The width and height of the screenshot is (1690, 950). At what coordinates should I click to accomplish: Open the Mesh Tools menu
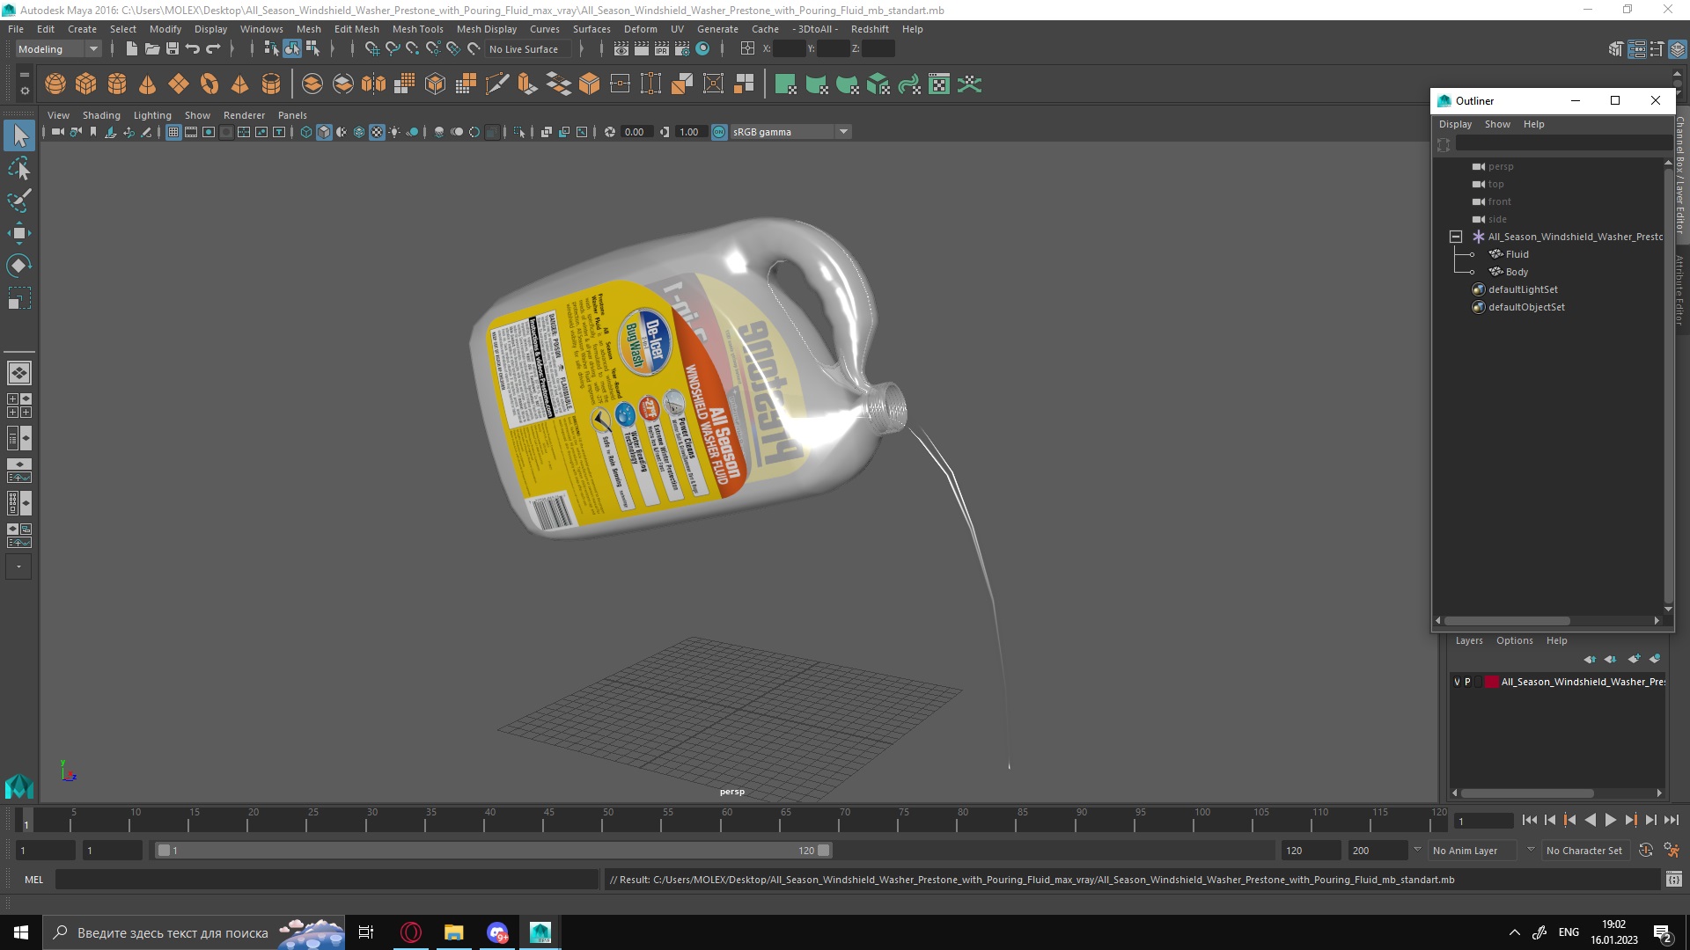point(417,29)
